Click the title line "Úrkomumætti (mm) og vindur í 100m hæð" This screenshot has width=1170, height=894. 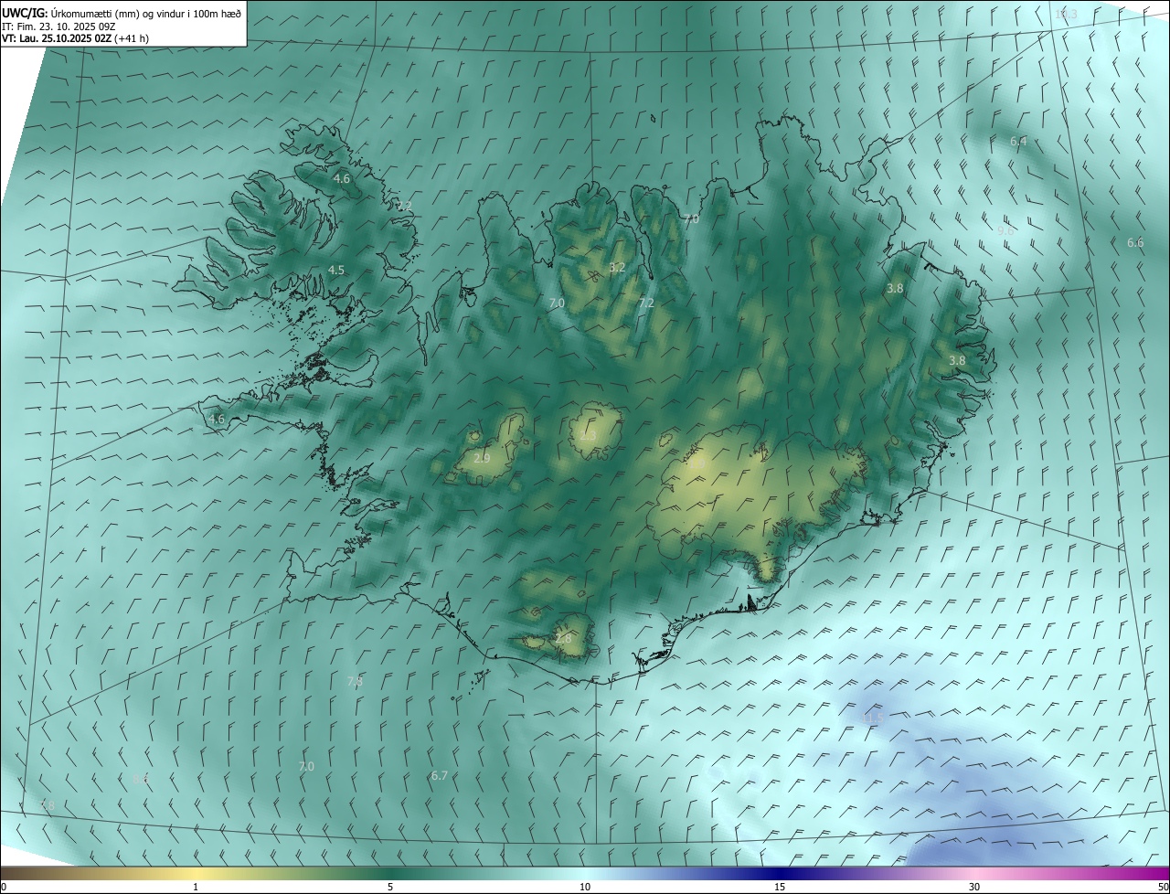coord(146,14)
